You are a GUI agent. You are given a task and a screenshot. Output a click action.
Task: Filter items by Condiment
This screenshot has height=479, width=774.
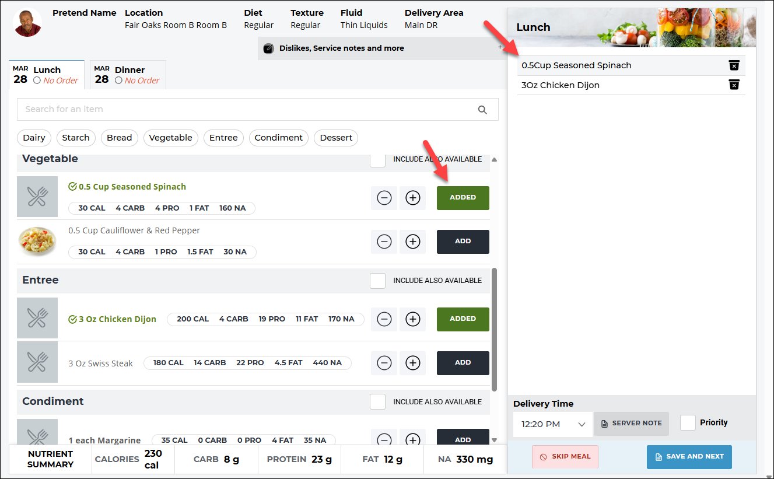279,138
